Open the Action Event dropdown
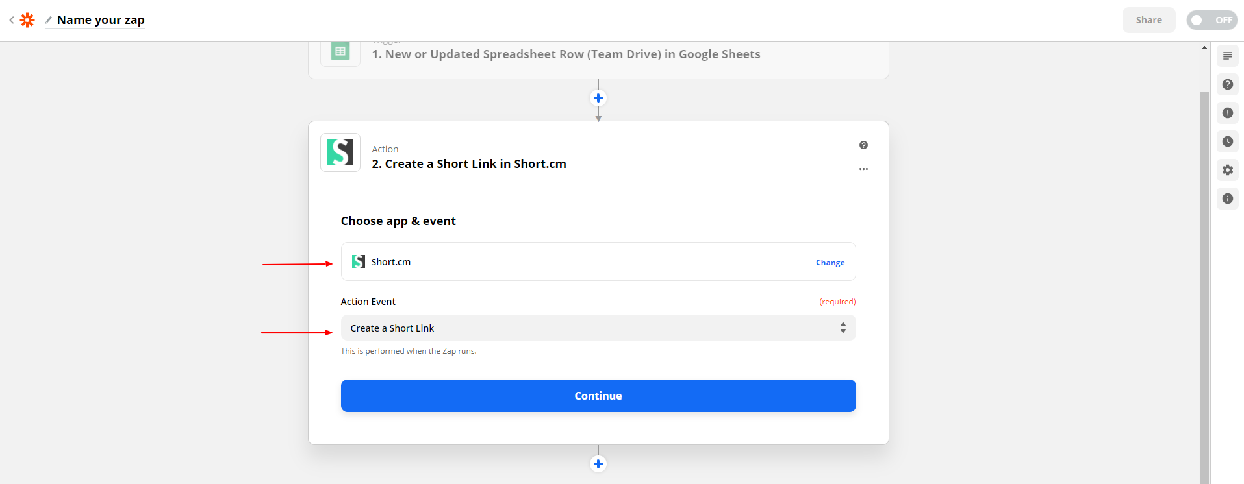1244x484 pixels. [x=598, y=328]
